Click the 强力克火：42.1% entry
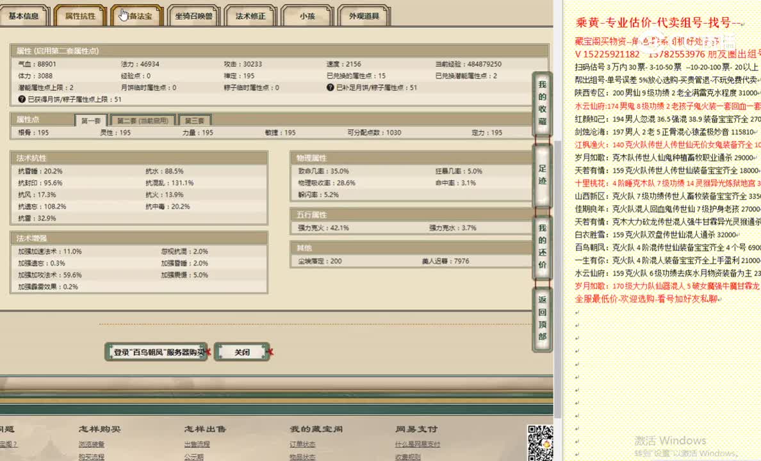 [x=323, y=227]
